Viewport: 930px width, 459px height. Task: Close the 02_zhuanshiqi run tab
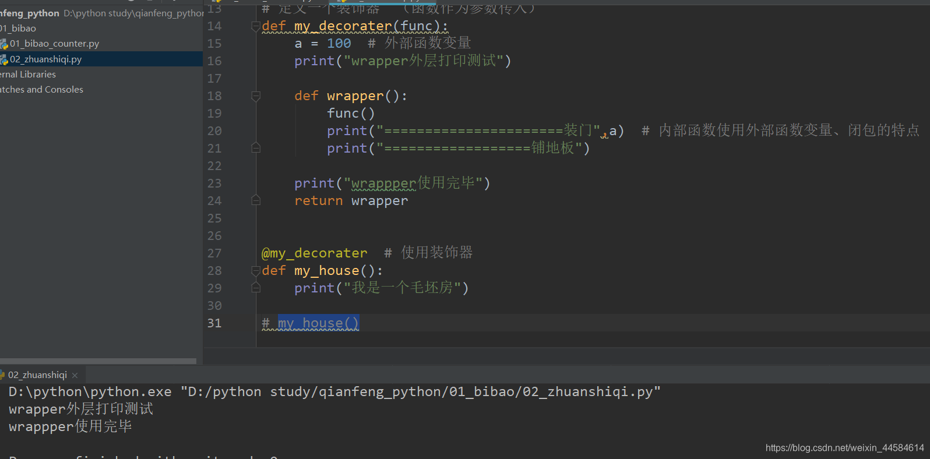[x=75, y=375]
